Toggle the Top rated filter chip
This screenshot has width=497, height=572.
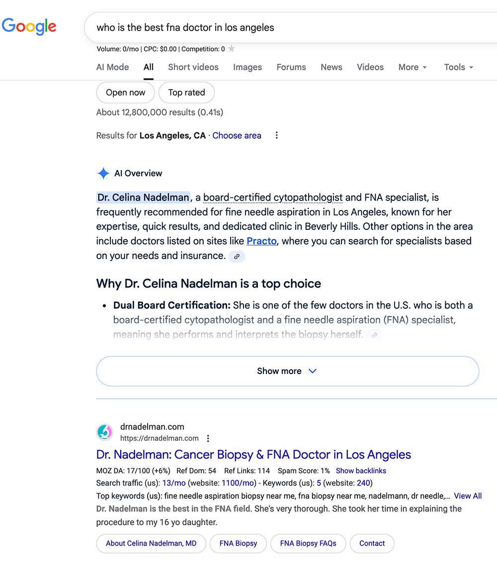pos(186,93)
